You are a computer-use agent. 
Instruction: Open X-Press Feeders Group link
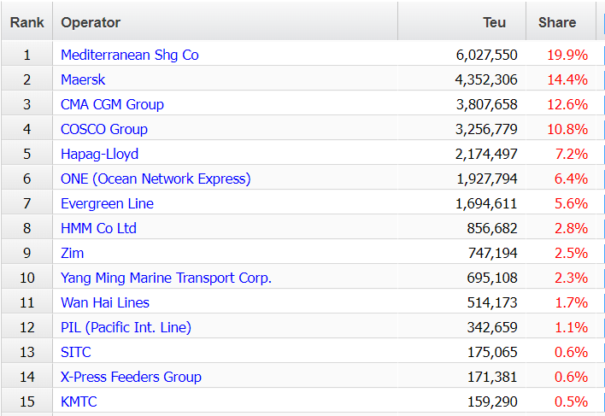coord(132,377)
